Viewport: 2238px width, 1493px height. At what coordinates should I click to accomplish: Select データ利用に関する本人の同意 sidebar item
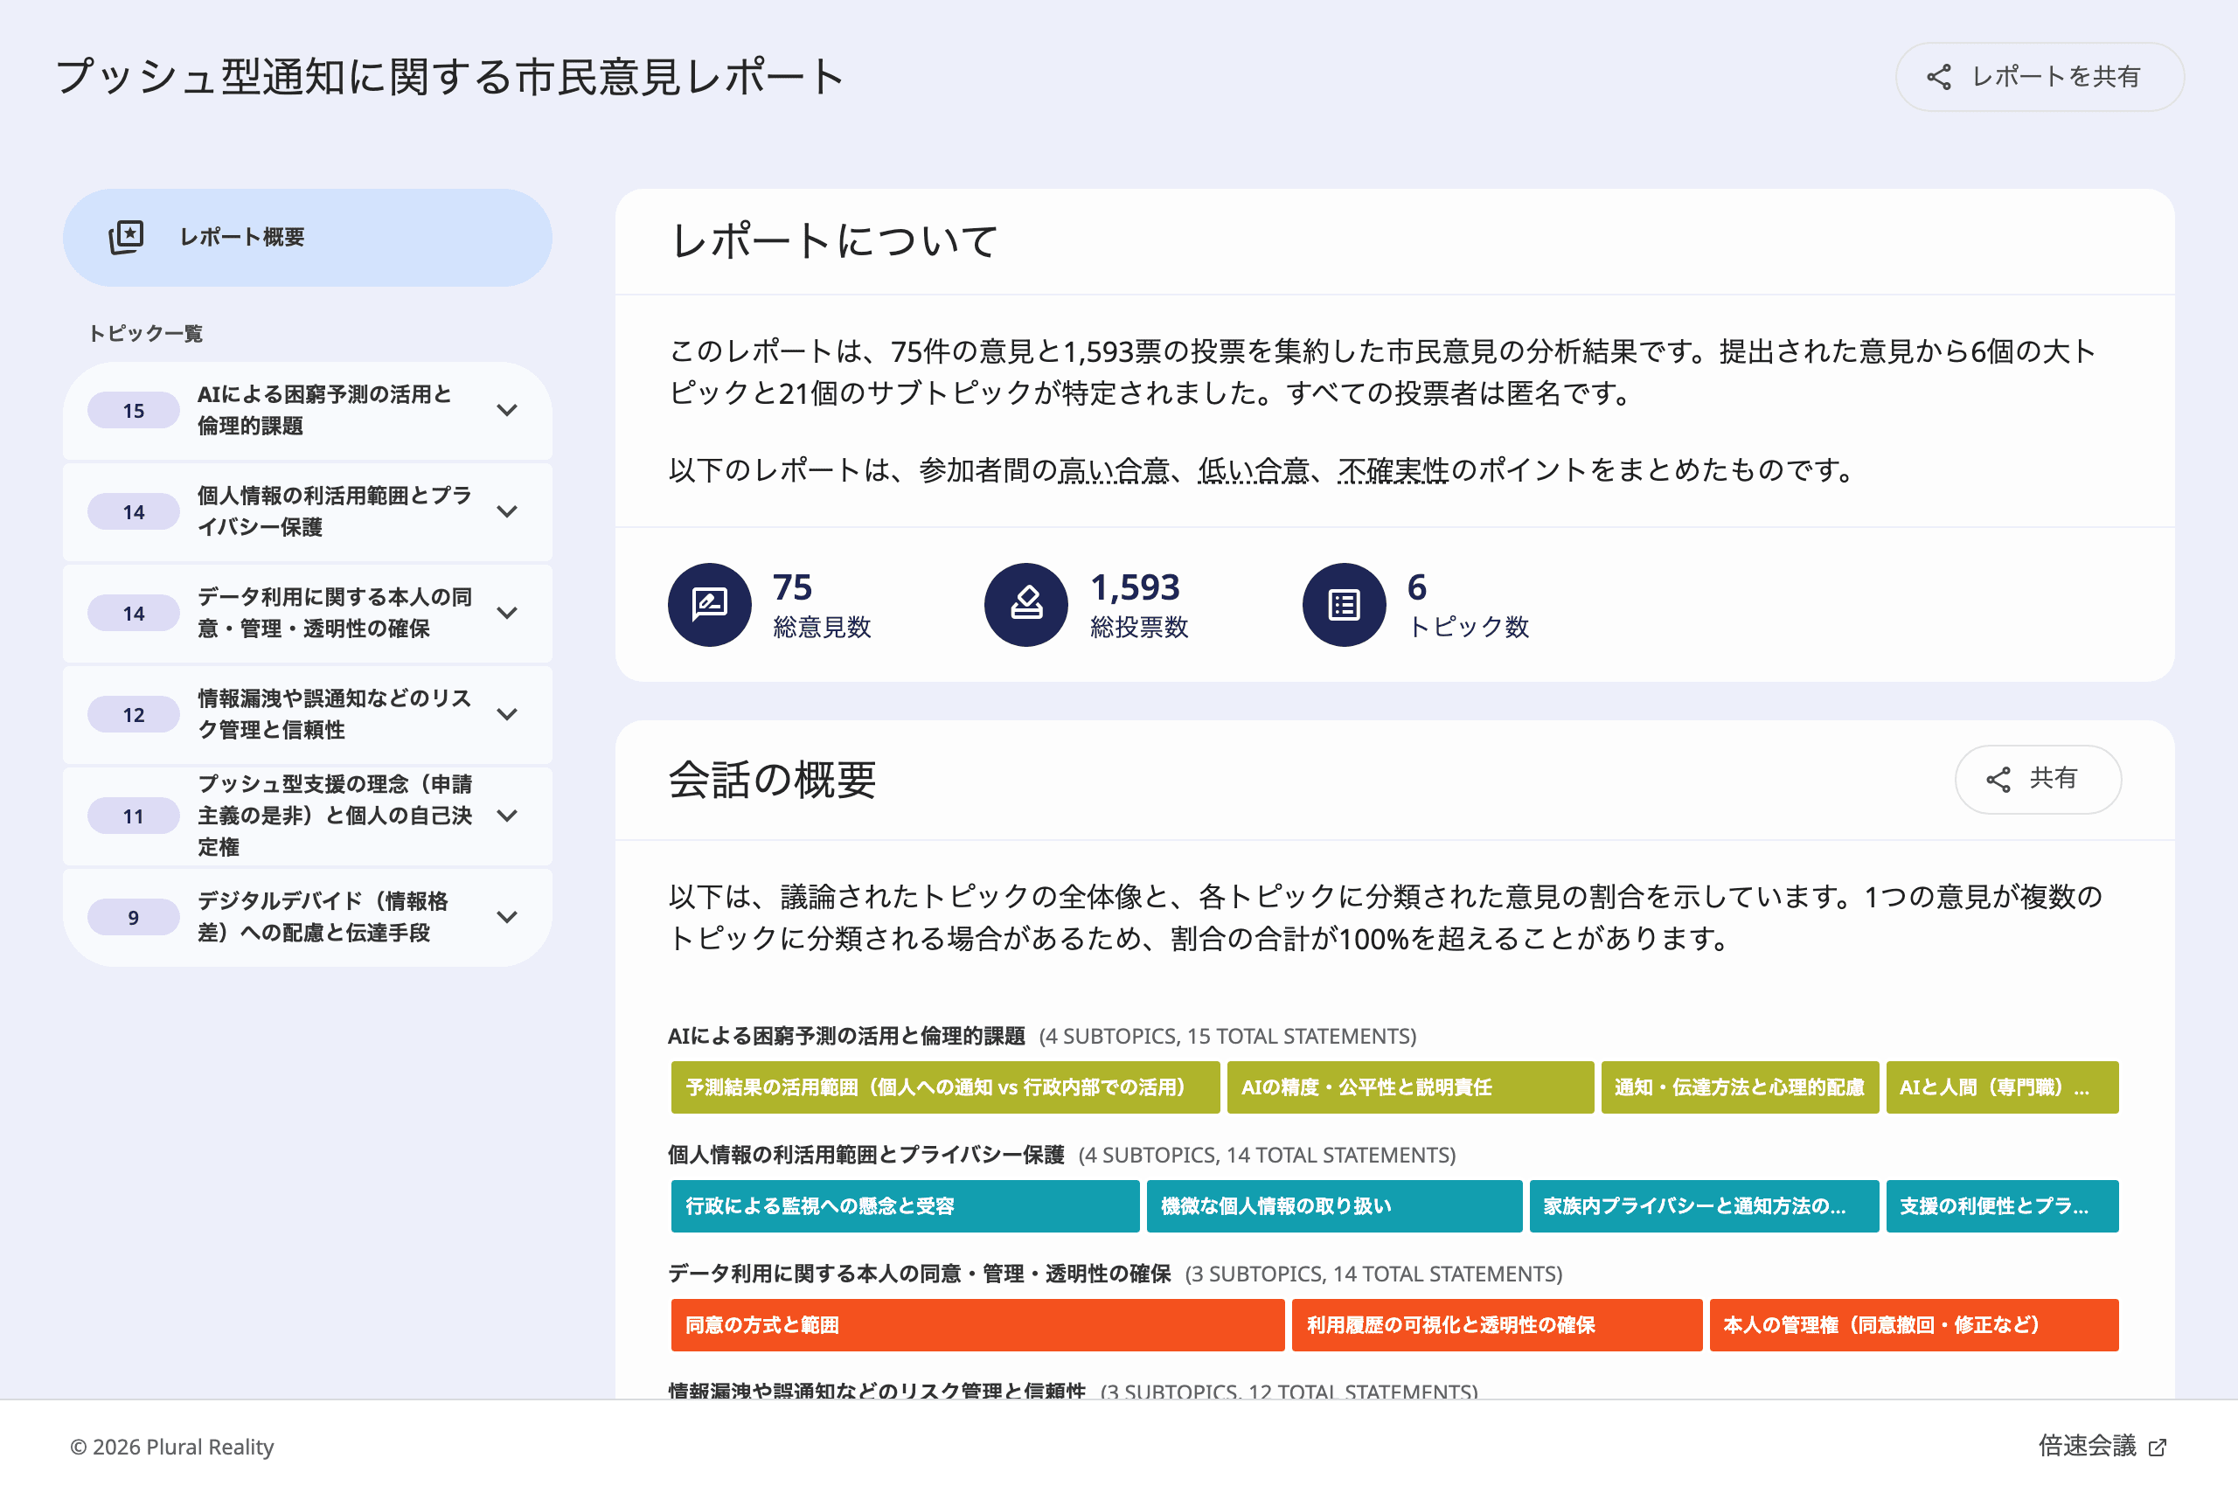click(308, 614)
